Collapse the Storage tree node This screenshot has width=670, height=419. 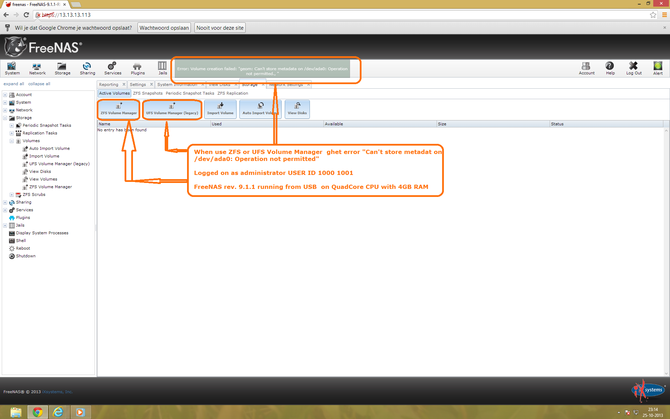[5, 118]
